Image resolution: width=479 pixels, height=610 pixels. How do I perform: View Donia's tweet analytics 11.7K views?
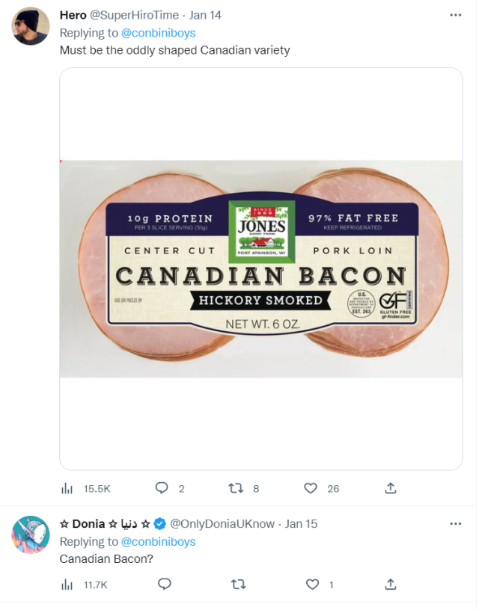pos(67,585)
